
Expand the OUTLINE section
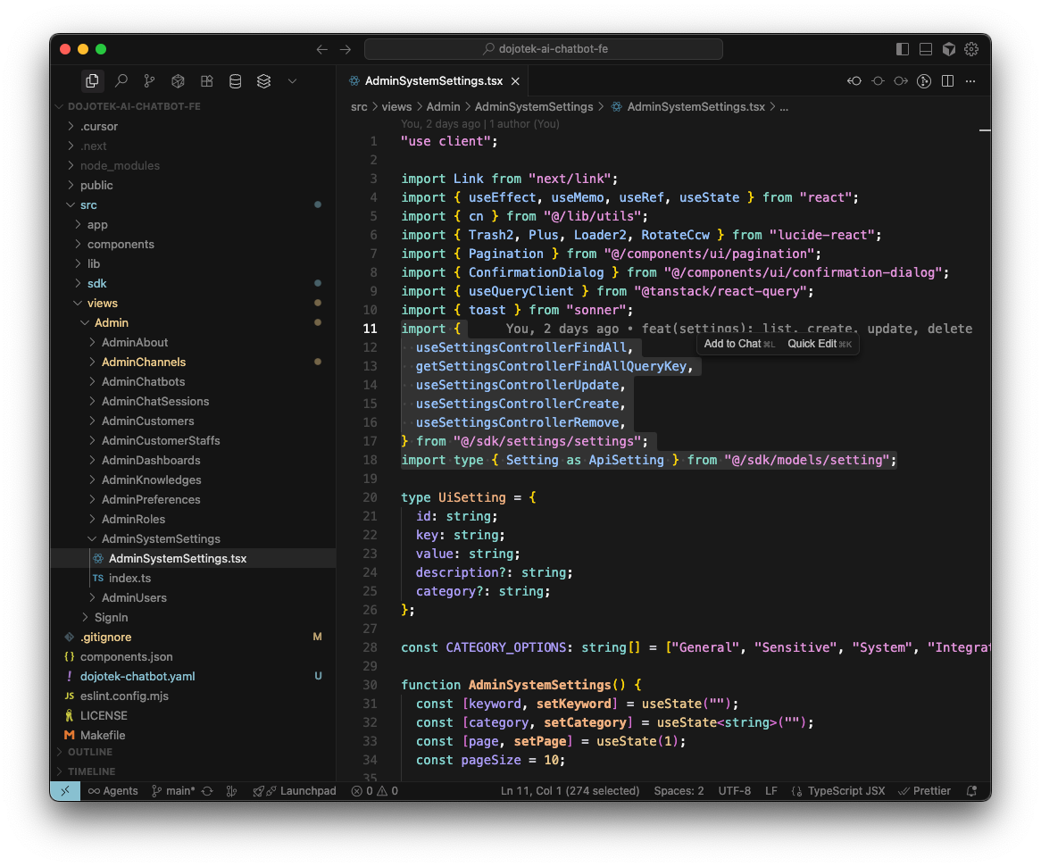(x=90, y=752)
